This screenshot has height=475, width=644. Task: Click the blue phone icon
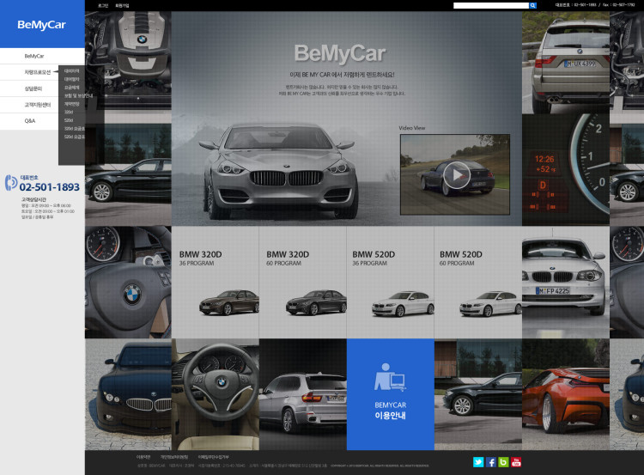(x=11, y=182)
